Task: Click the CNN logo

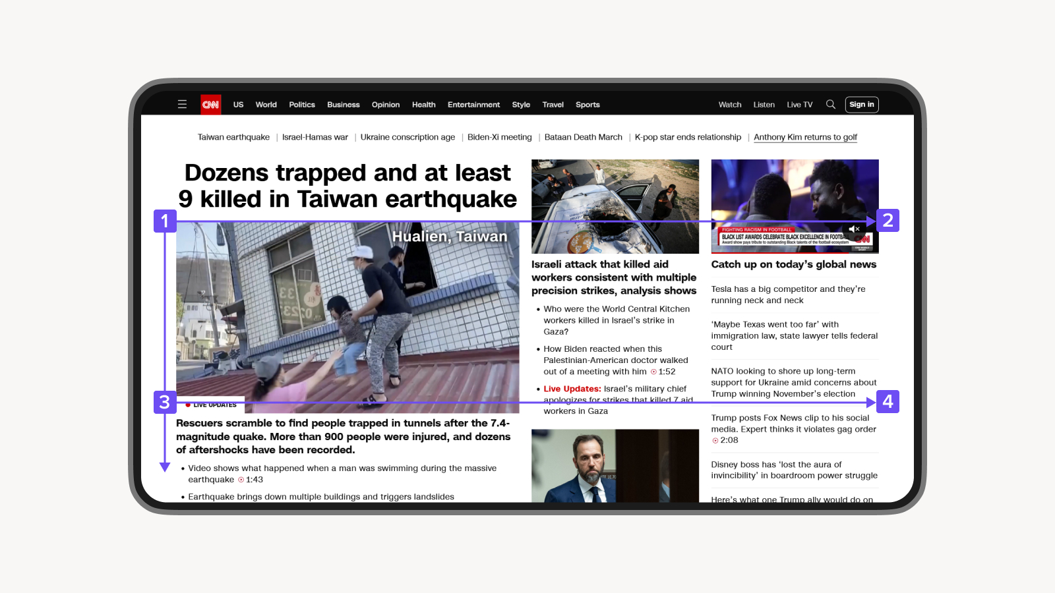Action: click(211, 104)
